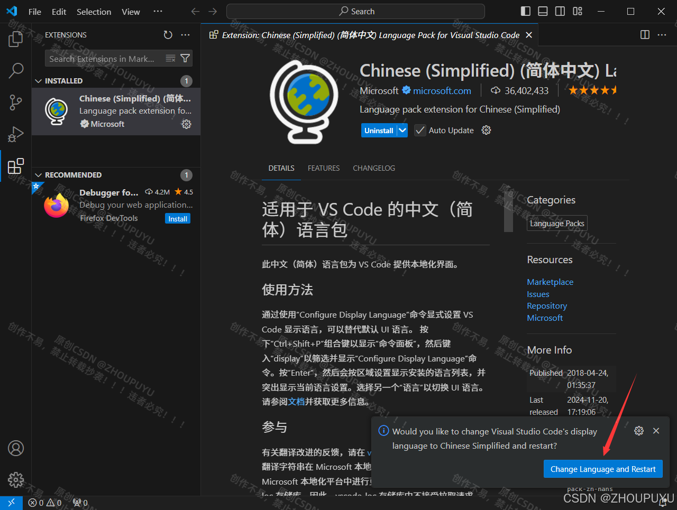
Task: Open the microsoft.com publisher link
Action: tap(442, 91)
